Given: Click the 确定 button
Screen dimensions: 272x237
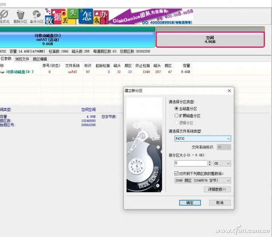Looking at the screenshot, I should pyautogui.click(x=190, y=202).
